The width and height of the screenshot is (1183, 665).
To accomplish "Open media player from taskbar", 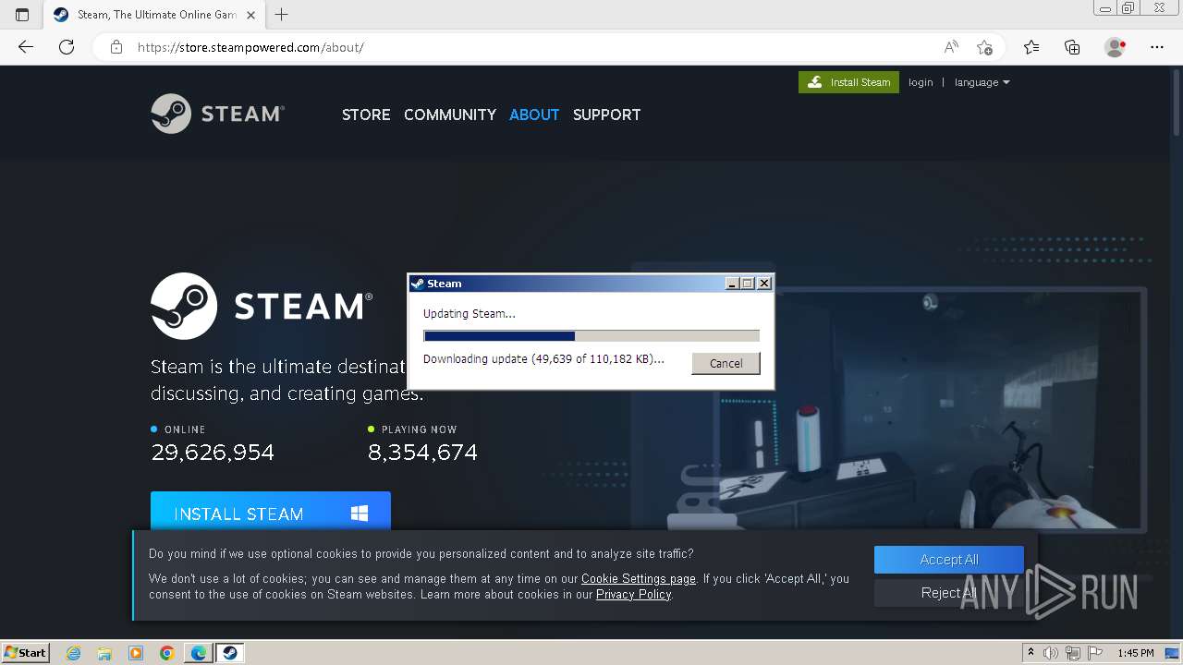I will click(135, 653).
